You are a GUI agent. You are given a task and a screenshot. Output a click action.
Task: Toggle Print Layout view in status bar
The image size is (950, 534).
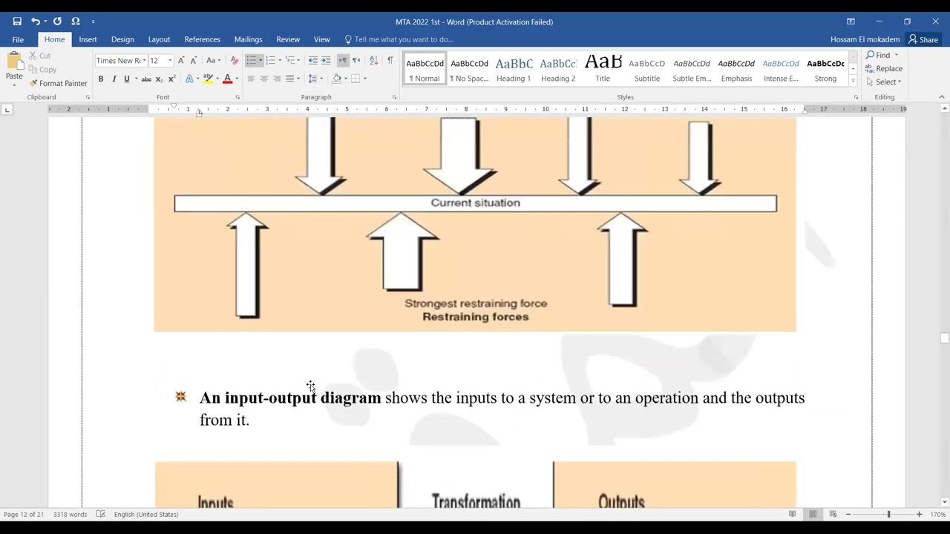[x=813, y=514]
